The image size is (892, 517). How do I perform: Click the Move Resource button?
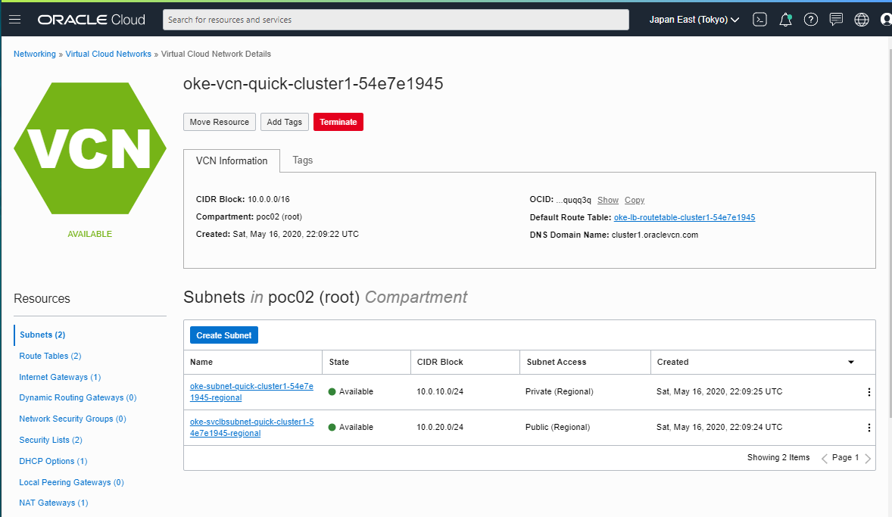[219, 122]
